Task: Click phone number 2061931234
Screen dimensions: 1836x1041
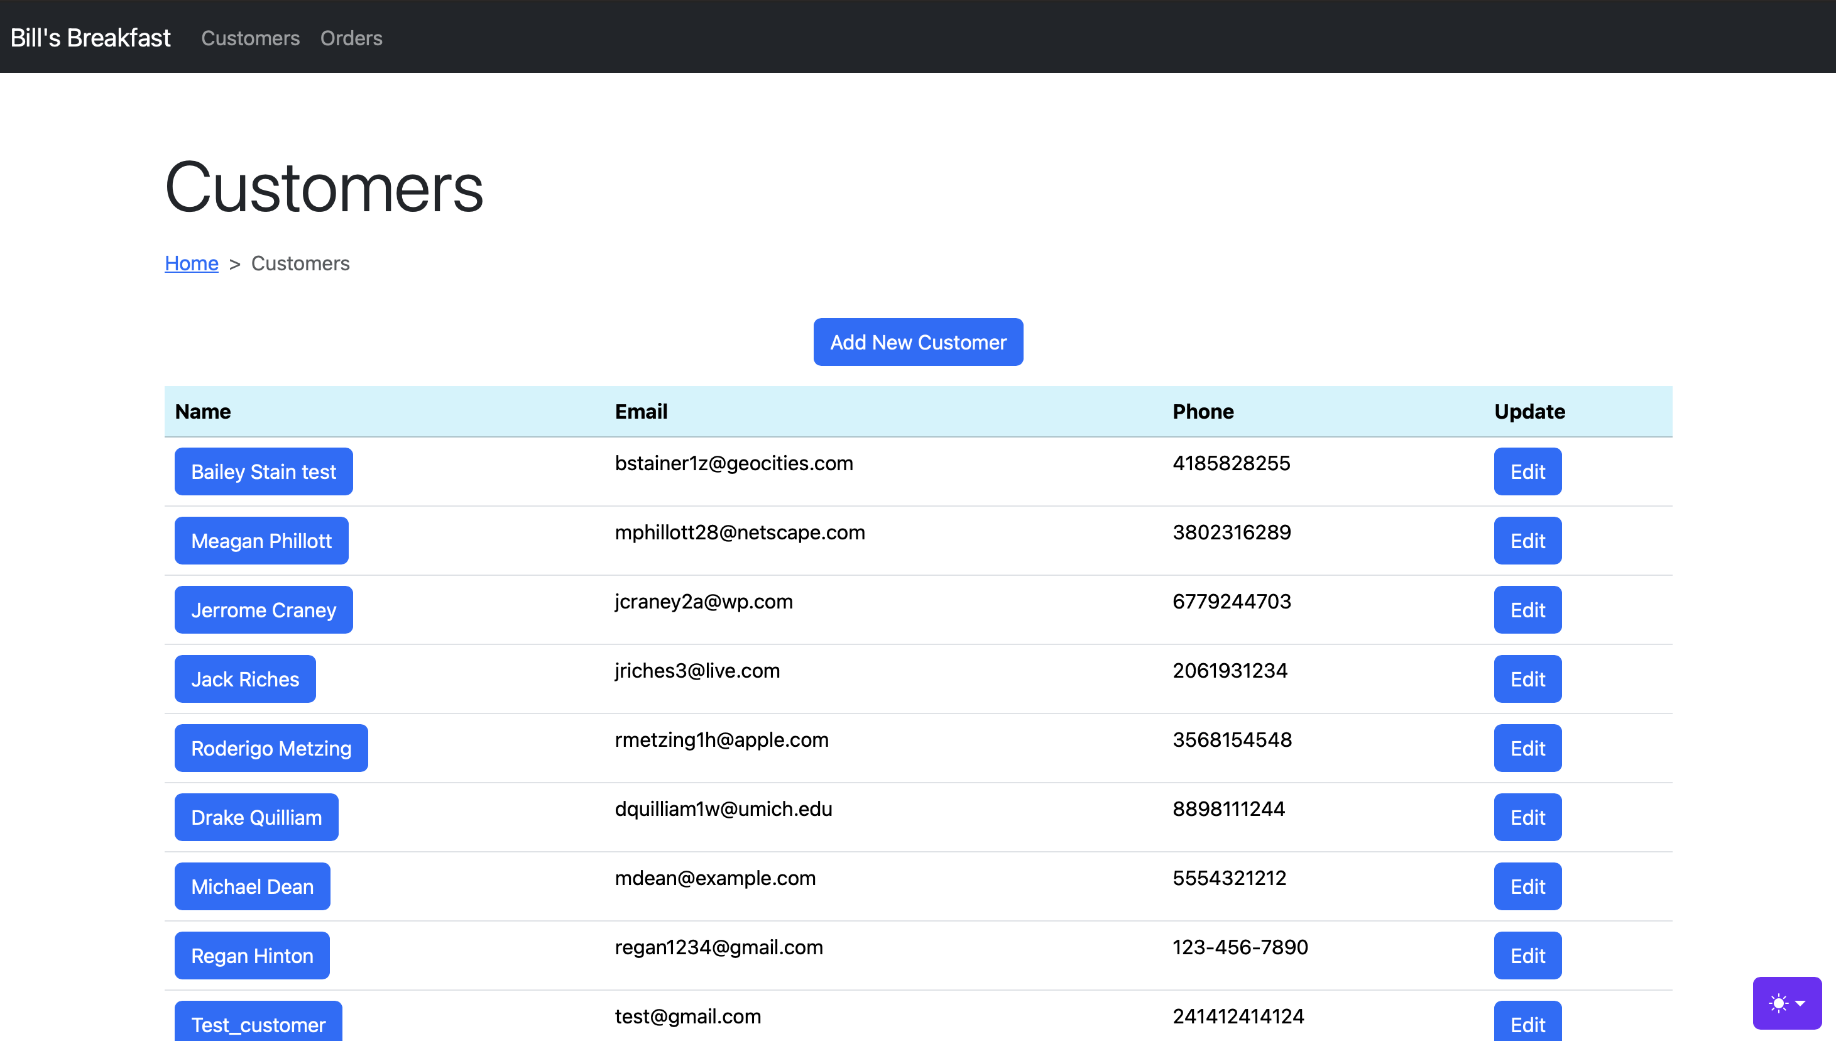Action: coord(1230,671)
